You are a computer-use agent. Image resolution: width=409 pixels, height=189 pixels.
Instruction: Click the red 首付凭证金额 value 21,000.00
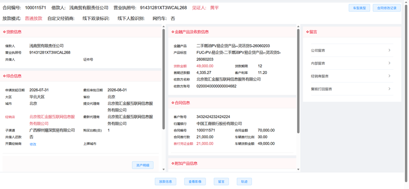205,144
